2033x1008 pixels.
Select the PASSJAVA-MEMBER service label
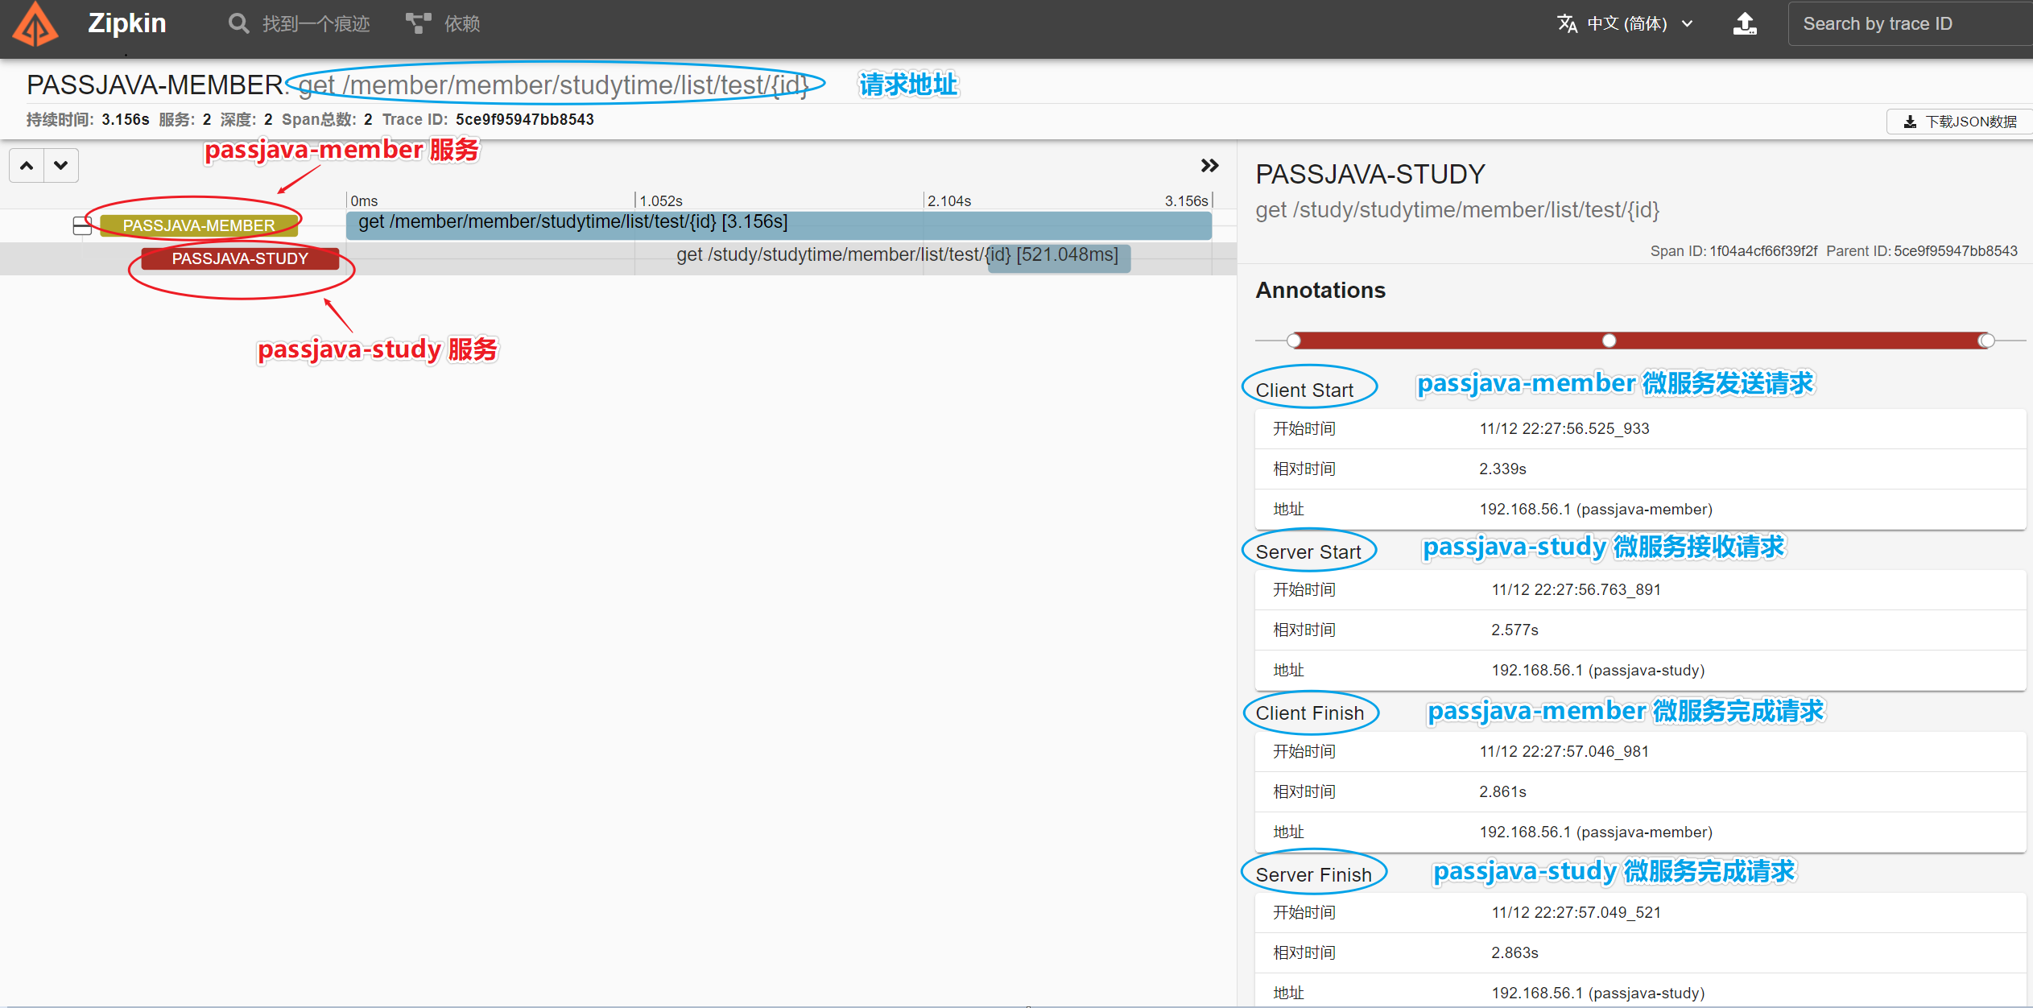tap(199, 226)
